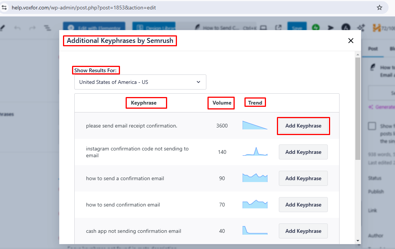Click the 'Show Results For:' label

95,70
